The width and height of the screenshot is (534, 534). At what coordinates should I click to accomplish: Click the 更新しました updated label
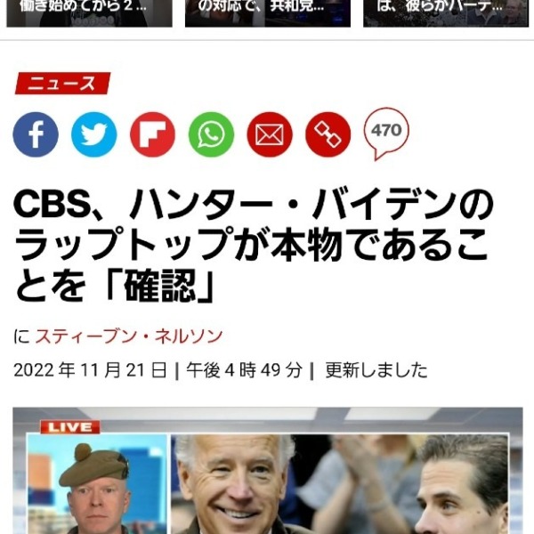coord(376,370)
